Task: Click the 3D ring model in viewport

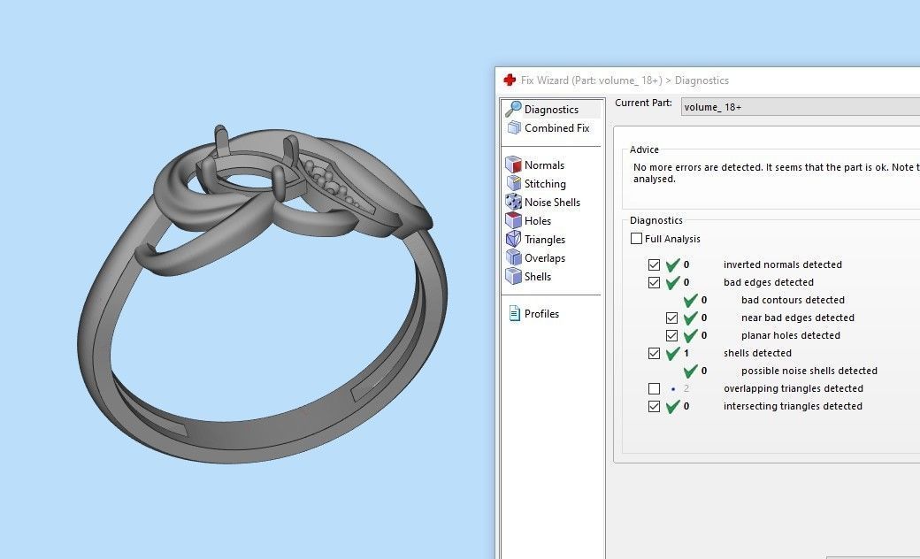Action: [261, 294]
